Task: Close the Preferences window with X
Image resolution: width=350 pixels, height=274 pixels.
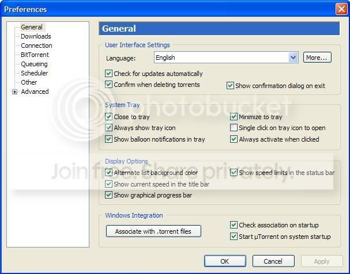Action: coord(341,9)
